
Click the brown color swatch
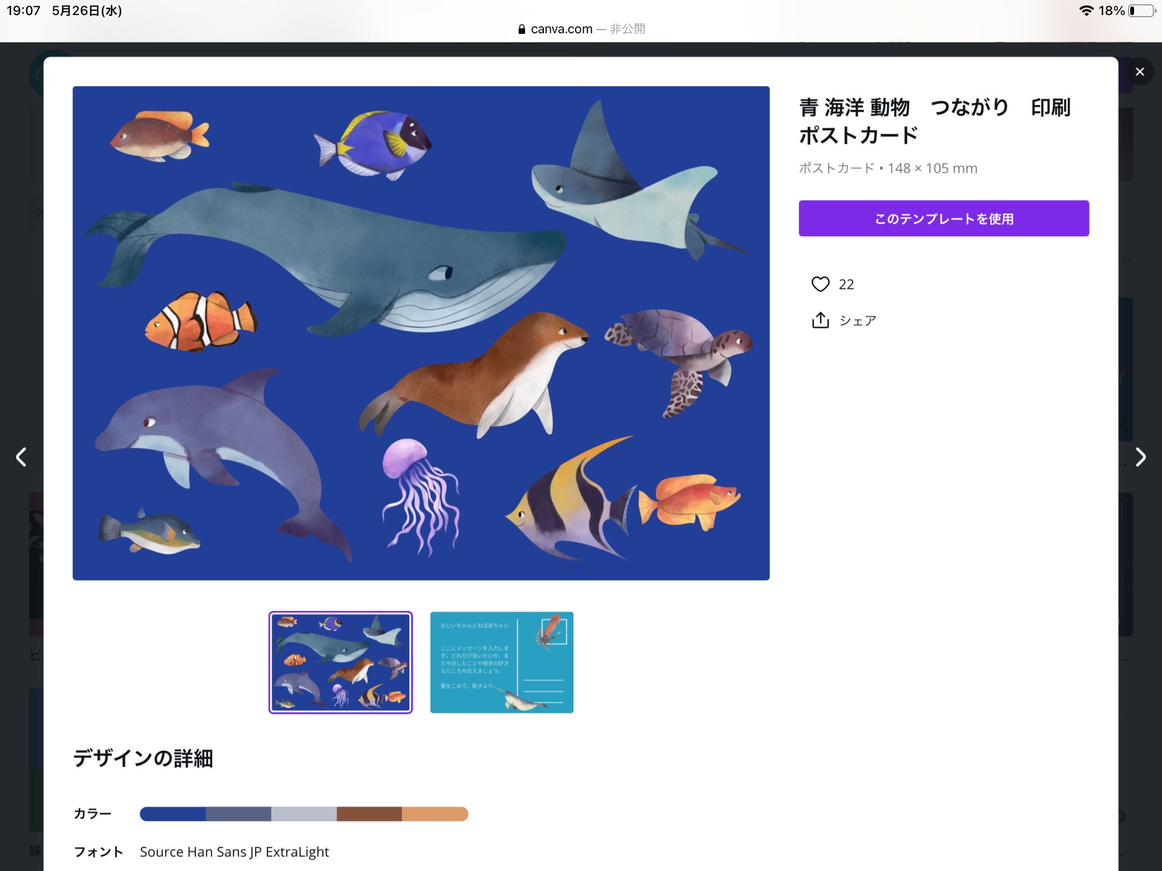369,814
